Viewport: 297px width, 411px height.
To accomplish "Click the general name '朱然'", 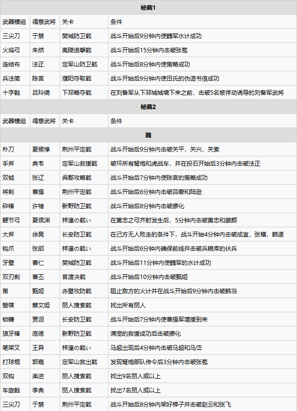I will click(38, 50).
